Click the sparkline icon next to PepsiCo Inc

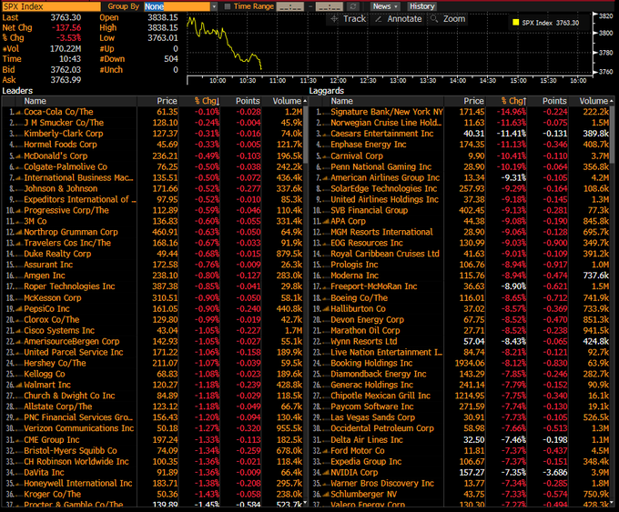(18, 309)
